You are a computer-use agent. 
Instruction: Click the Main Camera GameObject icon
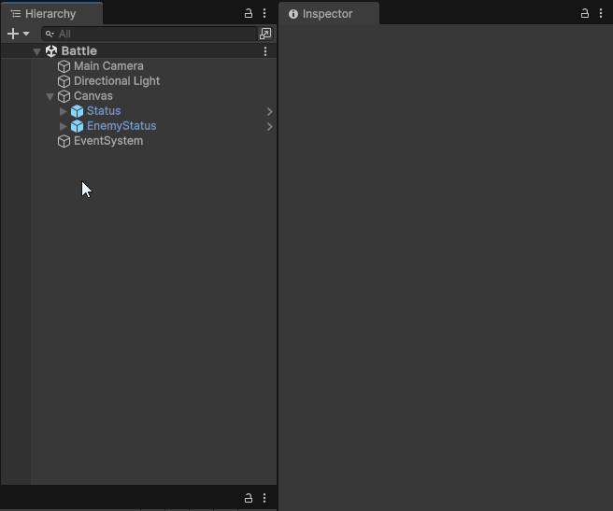click(64, 66)
